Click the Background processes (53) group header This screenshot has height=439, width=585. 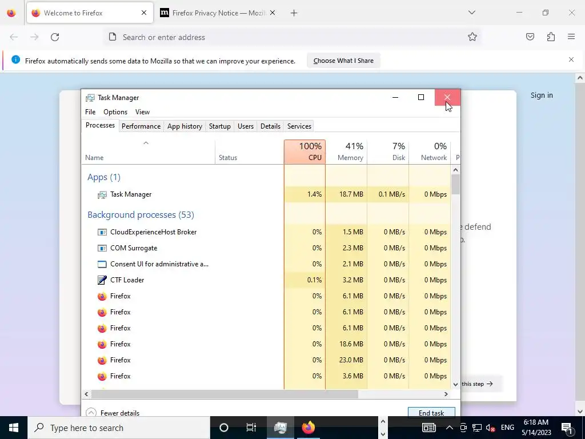coord(141,215)
